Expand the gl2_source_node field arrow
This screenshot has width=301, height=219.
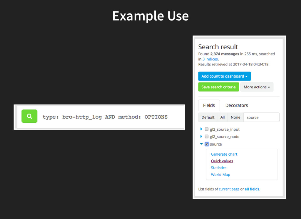201,137
